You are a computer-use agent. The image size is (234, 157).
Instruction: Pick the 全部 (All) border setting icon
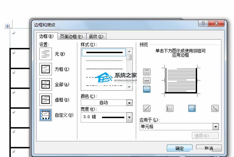[x=46, y=84]
